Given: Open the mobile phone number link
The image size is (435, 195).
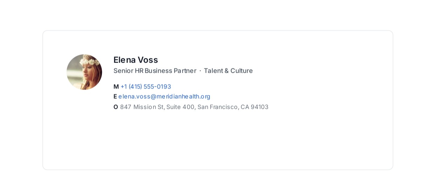Looking at the screenshot, I should (146, 86).
